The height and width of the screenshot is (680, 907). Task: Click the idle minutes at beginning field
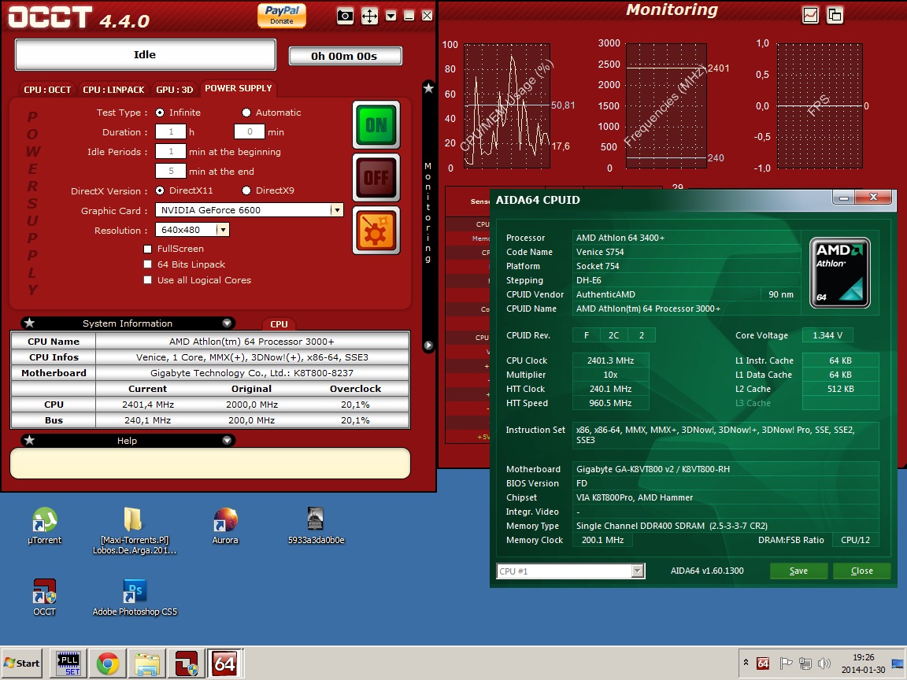click(x=171, y=151)
